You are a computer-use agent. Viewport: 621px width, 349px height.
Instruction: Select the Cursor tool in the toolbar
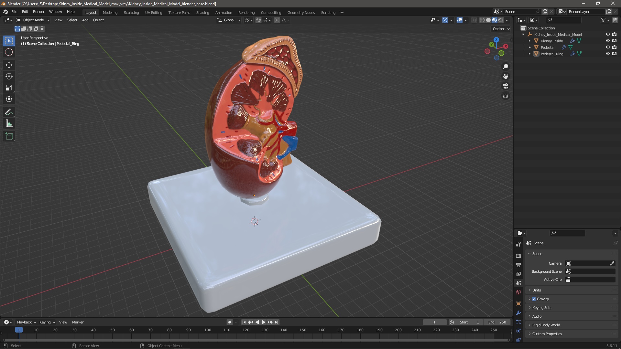point(9,52)
